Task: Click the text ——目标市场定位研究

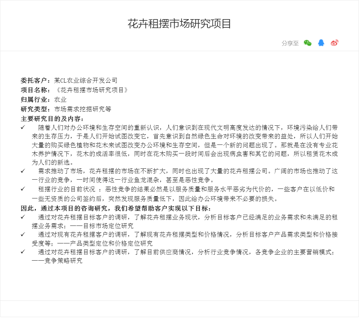Action: 102,226
